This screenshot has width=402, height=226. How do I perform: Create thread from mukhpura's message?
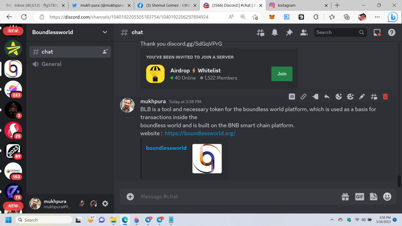click(374, 97)
